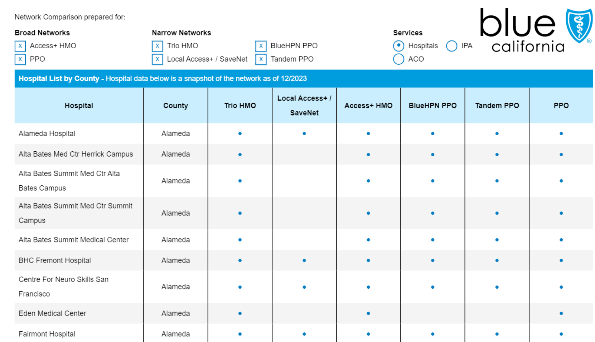This screenshot has height=342, width=595.
Task: Select Alta Bates Summit Medical Center
Action: (74, 240)
